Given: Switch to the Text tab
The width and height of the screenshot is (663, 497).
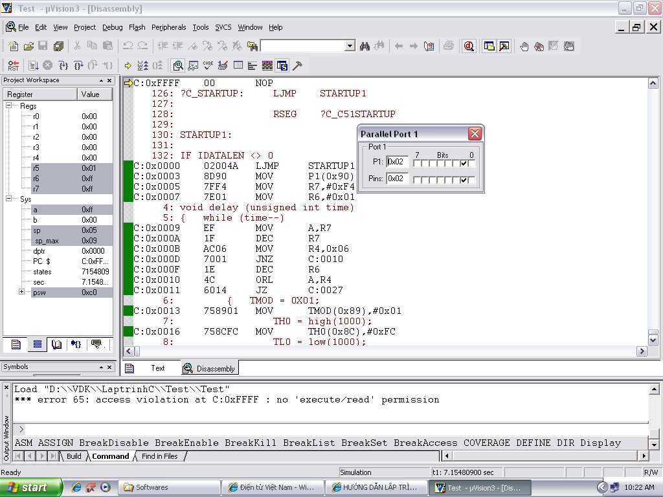Looking at the screenshot, I should [x=157, y=368].
